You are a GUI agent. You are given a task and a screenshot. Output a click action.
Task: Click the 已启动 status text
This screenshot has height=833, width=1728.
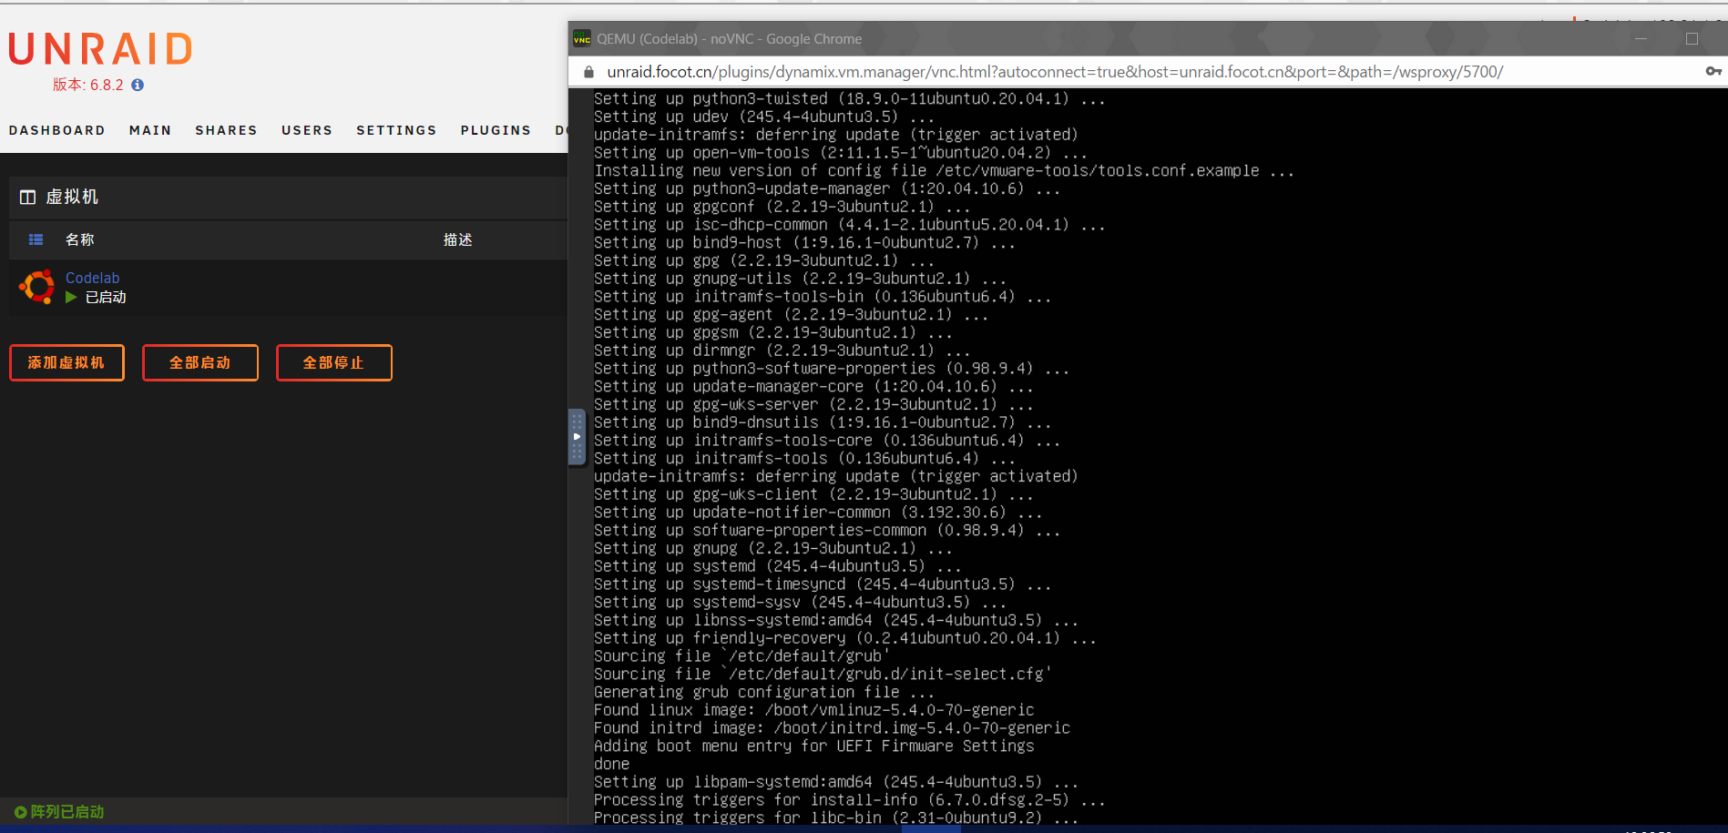(106, 297)
